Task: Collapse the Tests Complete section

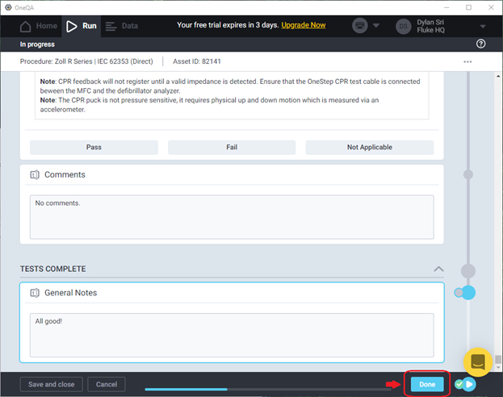Action: [x=438, y=269]
